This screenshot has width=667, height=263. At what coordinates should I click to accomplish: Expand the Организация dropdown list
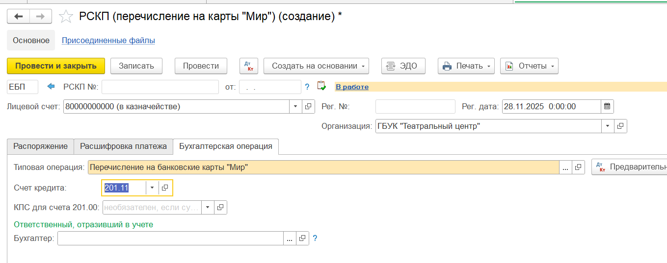coord(608,126)
